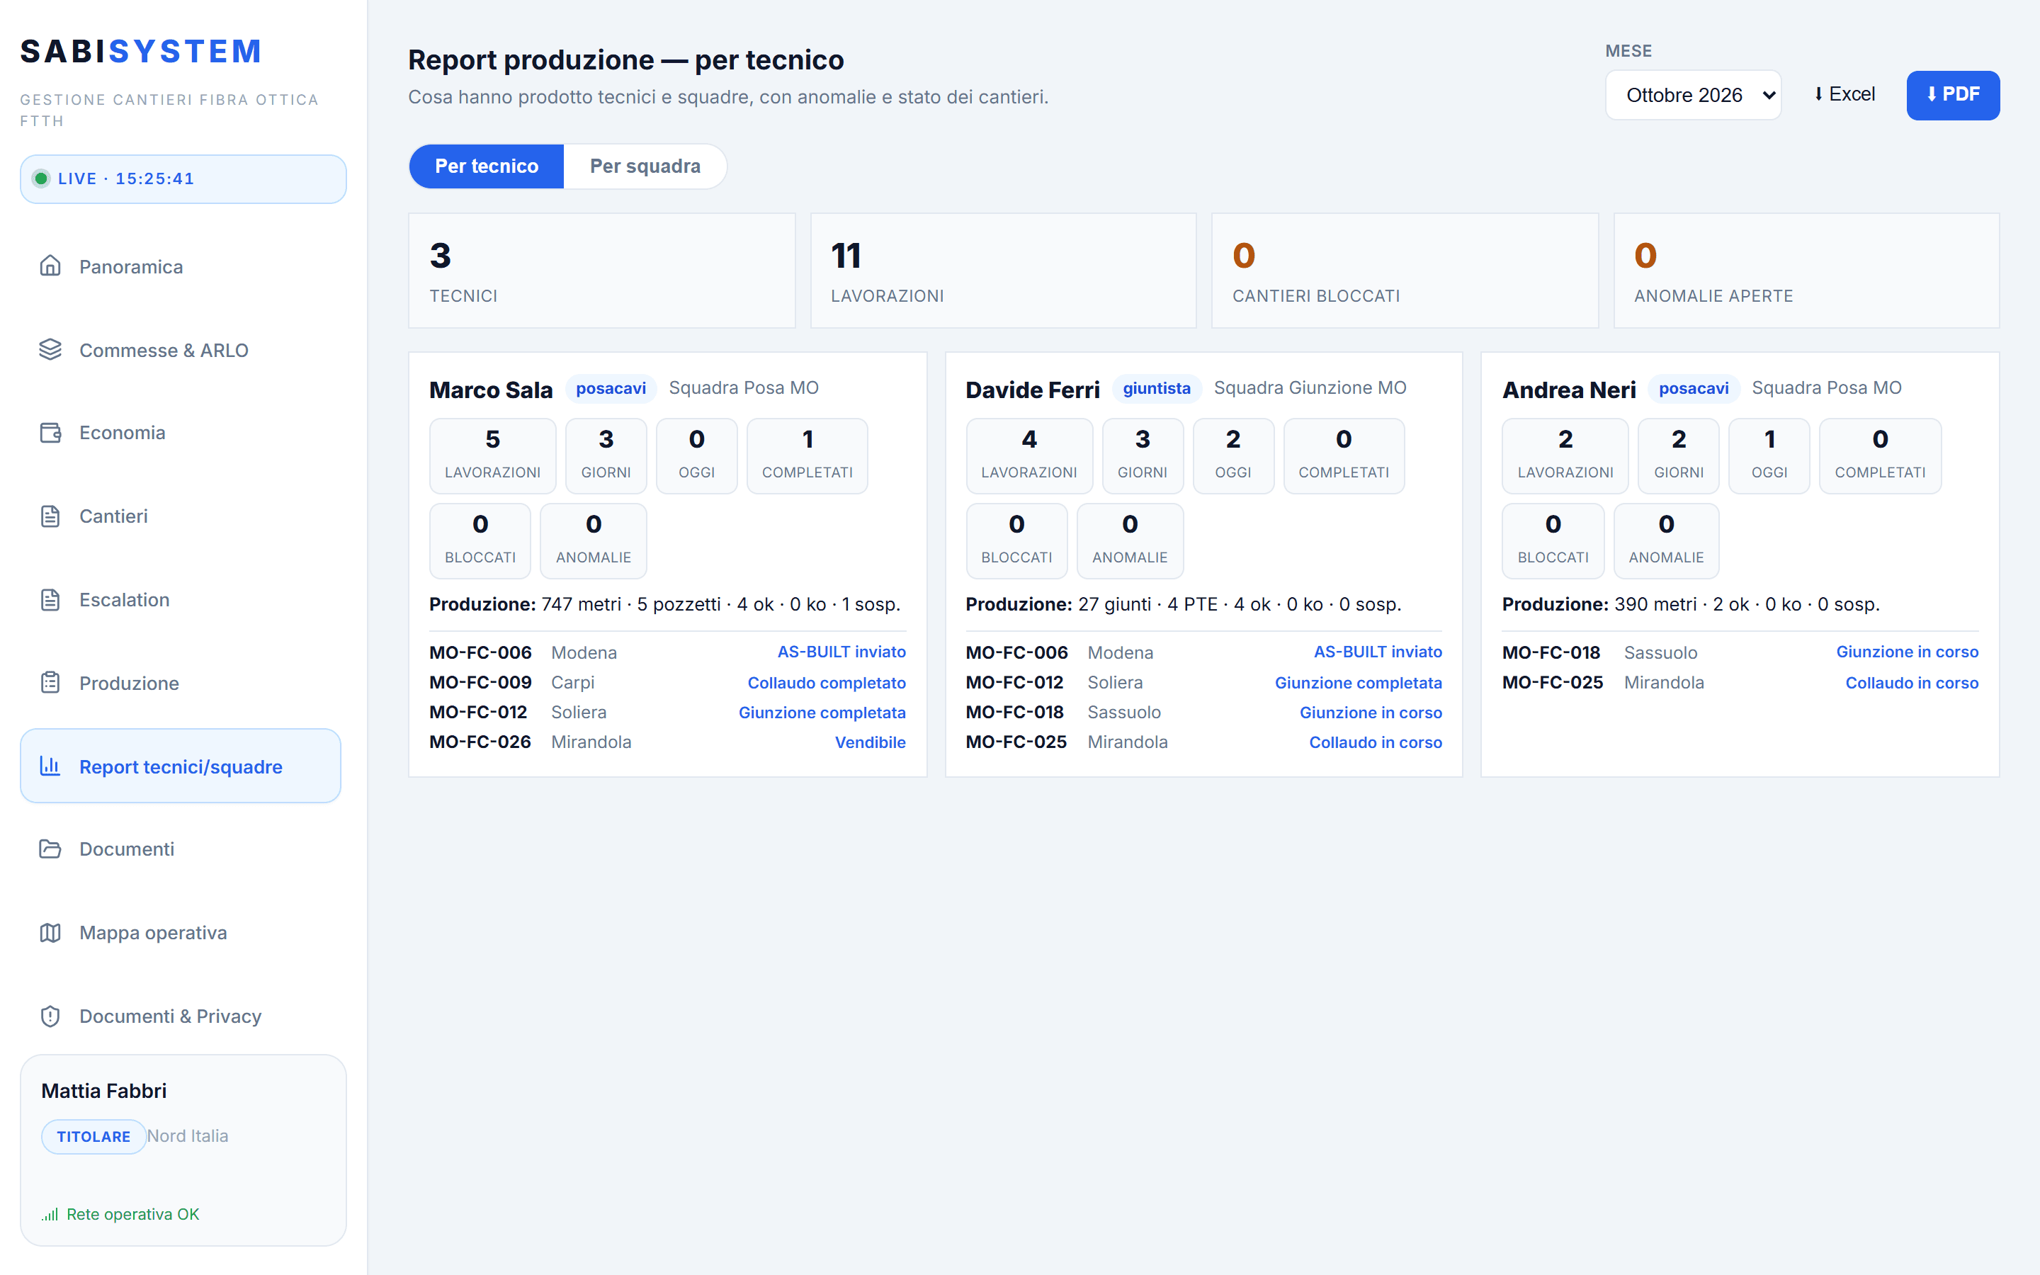The image size is (2040, 1275).
Task: Click Vendibile status for MO-FC-026
Action: [870, 742]
